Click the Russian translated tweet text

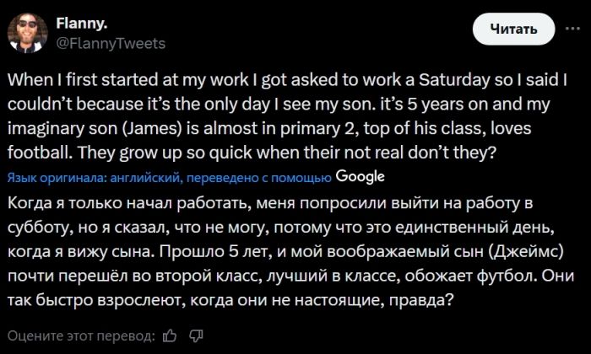pos(287,253)
